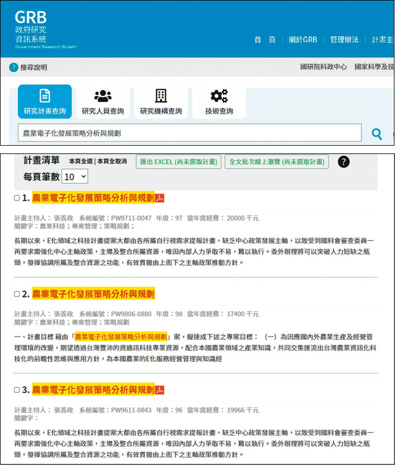The width and height of the screenshot is (395, 465).
Task: Click the 全文批次線上瀏覽 button
Action: pyautogui.click(x=277, y=162)
